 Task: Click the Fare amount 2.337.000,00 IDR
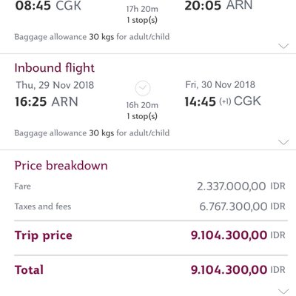tap(241, 186)
